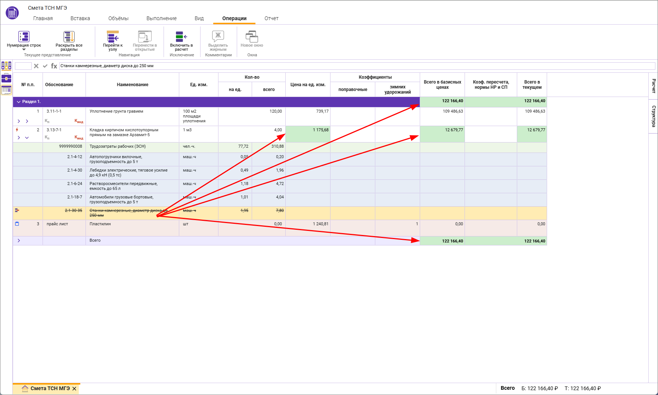Click the lightning bolt icon on row 2

pyautogui.click(x=17, y=130)
